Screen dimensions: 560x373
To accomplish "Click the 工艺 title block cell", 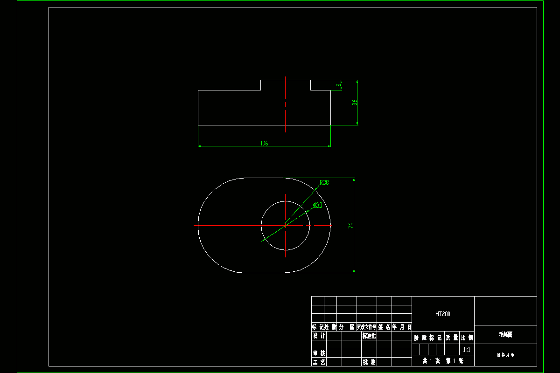I will (319, 362).
